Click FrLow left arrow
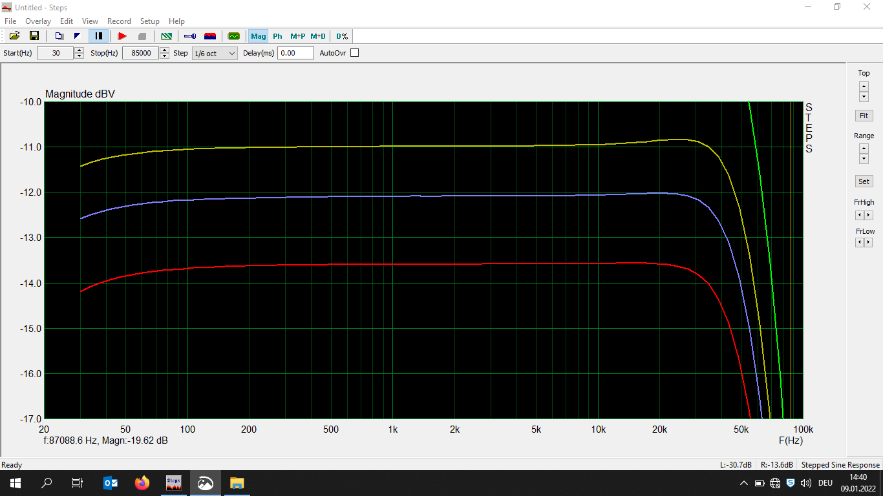This screenshot has width=883, height=496. pyautogui.click(x=859, y=242)
